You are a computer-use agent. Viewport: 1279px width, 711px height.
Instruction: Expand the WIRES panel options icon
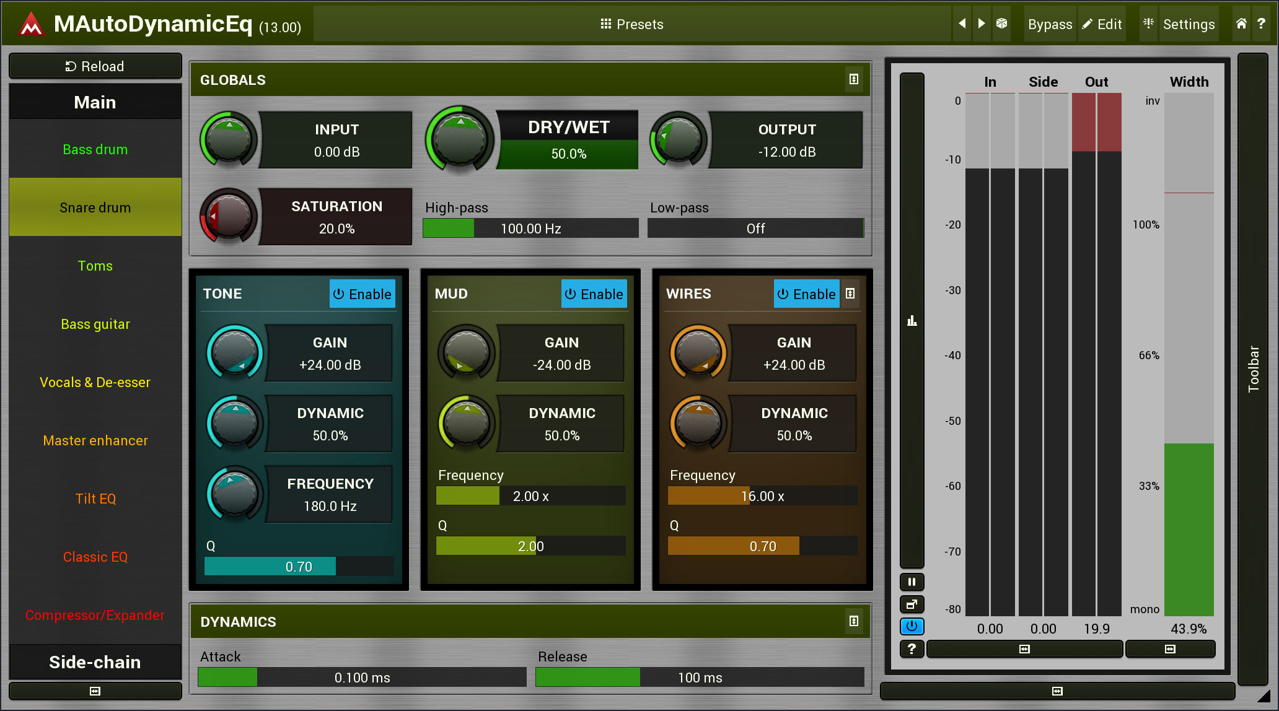851,294
